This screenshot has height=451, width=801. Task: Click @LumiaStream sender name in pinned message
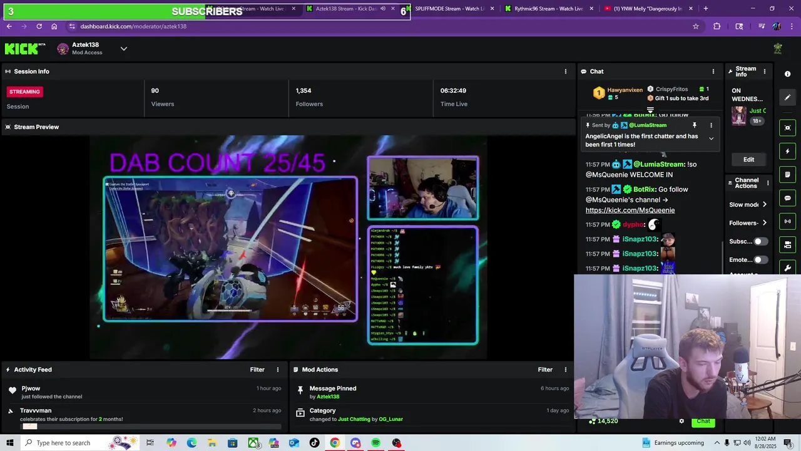648,125
